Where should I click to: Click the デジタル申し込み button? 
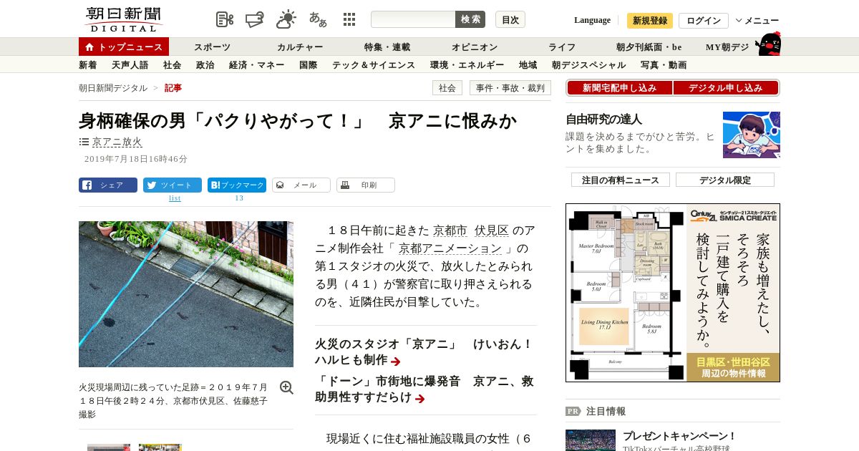coord(726,87)
